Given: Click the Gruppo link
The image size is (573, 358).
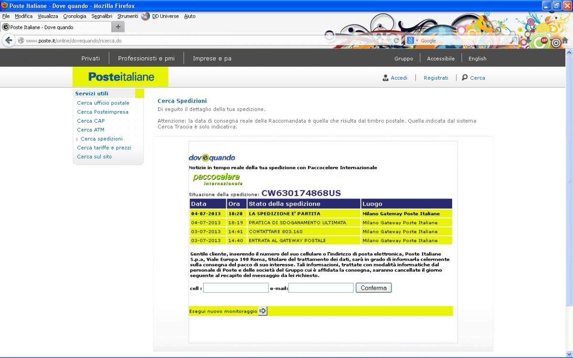Looking at the screenshot, I should point(403,59).
